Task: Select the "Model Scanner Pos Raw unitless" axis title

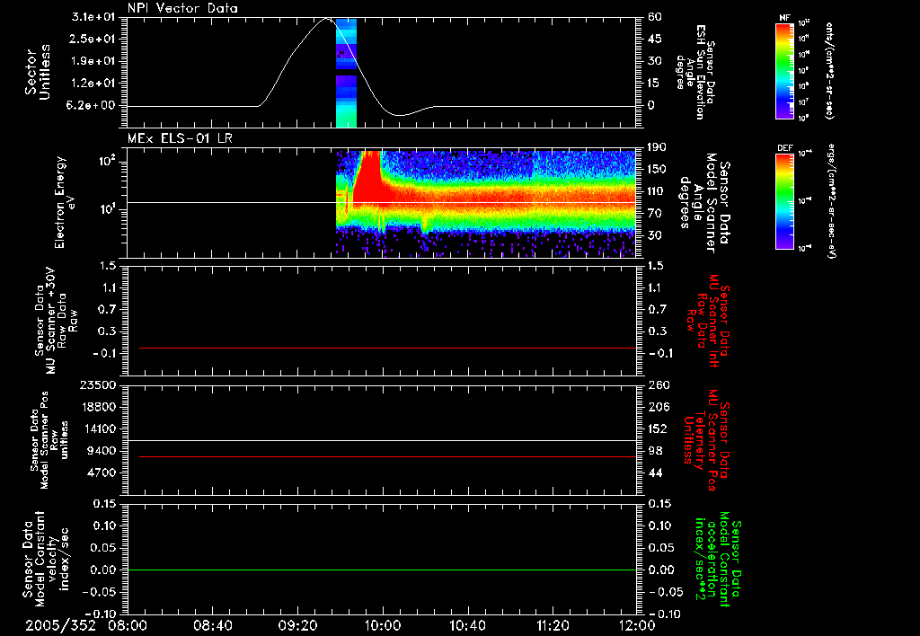Action: 49,440
